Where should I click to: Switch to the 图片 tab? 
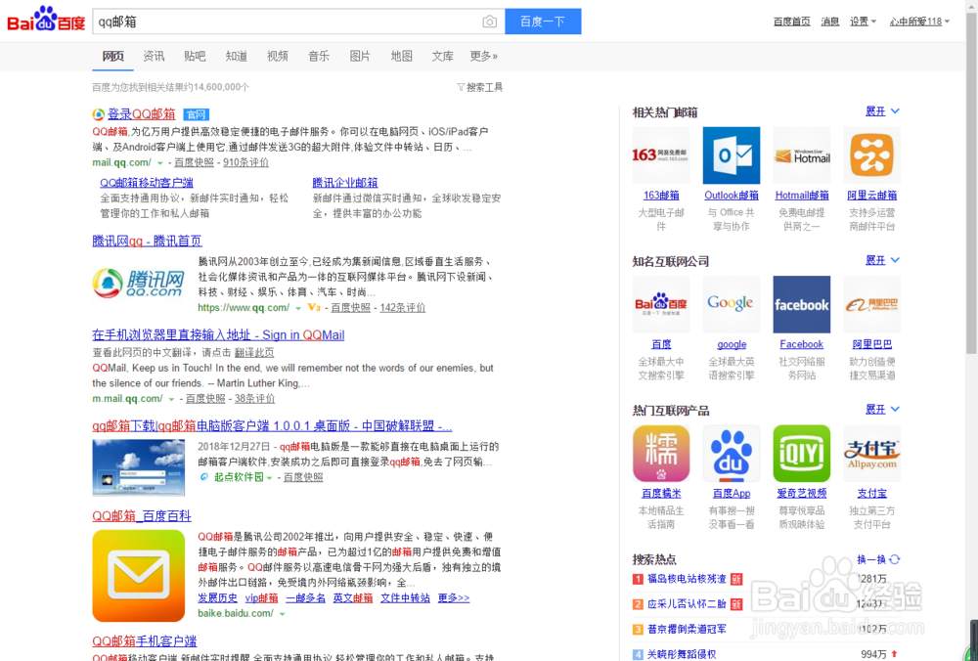tap(360, 56)
